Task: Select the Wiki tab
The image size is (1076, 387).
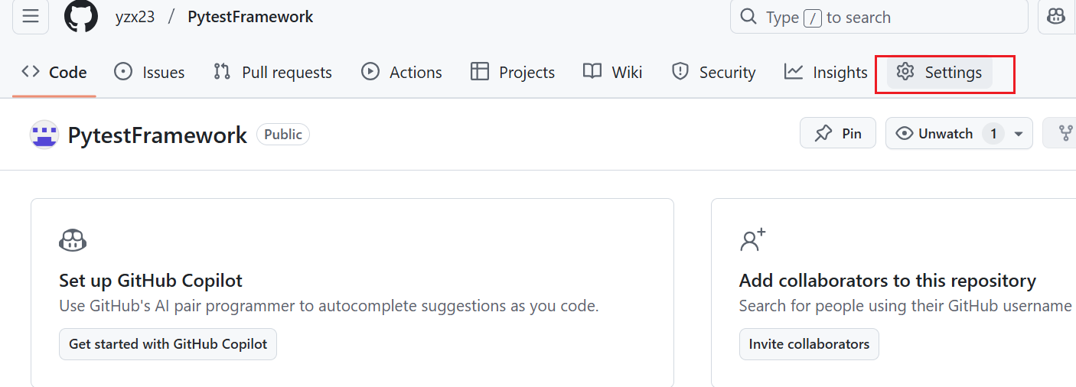Action: click(613, 73)
